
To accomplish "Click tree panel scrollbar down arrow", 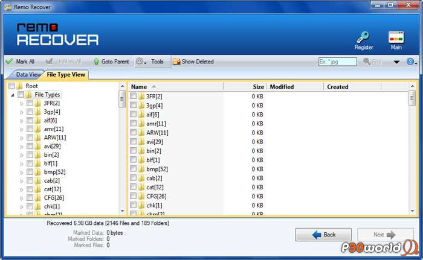I will [x=123, y=211].
